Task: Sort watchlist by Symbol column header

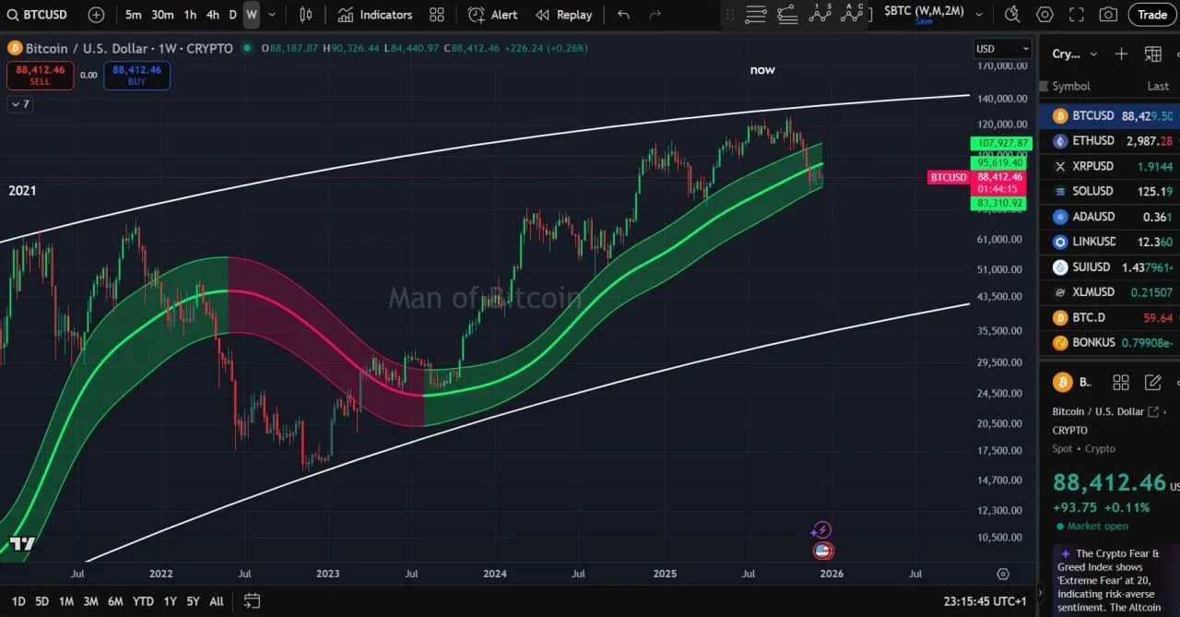Action: point(1071,86)
